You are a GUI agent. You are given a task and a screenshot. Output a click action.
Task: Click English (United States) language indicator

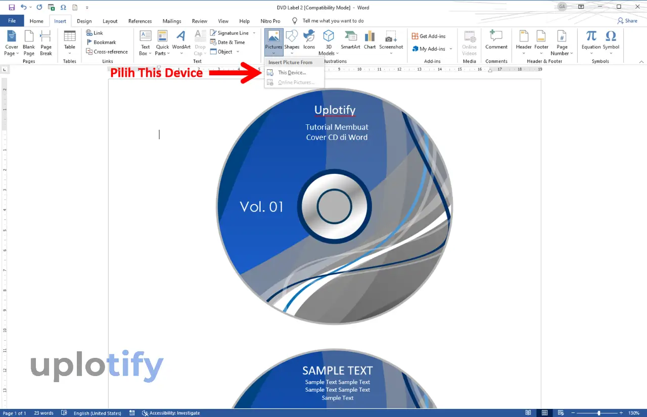(x=97, y=413)
